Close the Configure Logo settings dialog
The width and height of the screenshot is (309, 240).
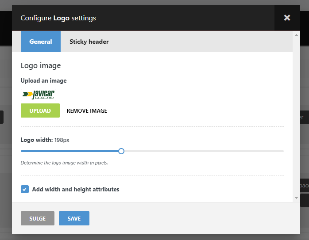click(x=287, y=18)
